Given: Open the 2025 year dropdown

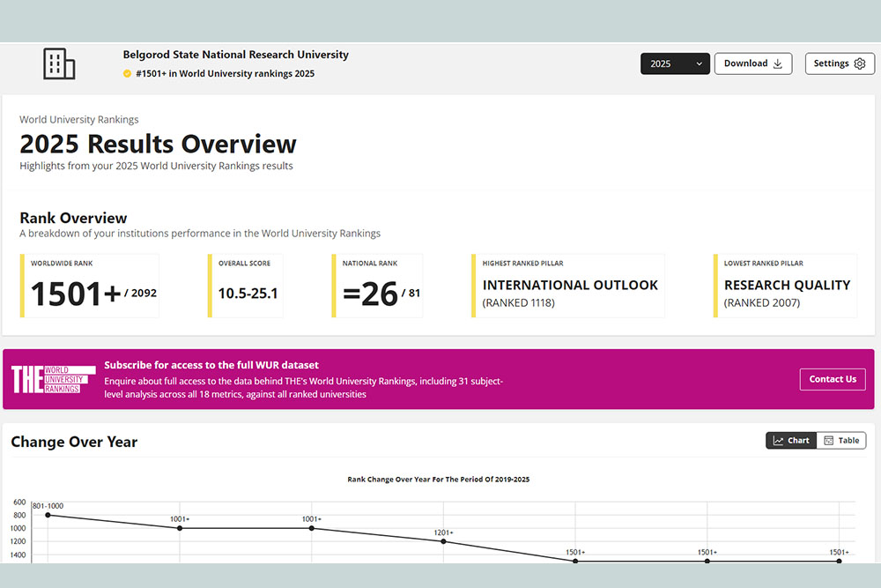Looking at the screenshot, I should (675, 63).
